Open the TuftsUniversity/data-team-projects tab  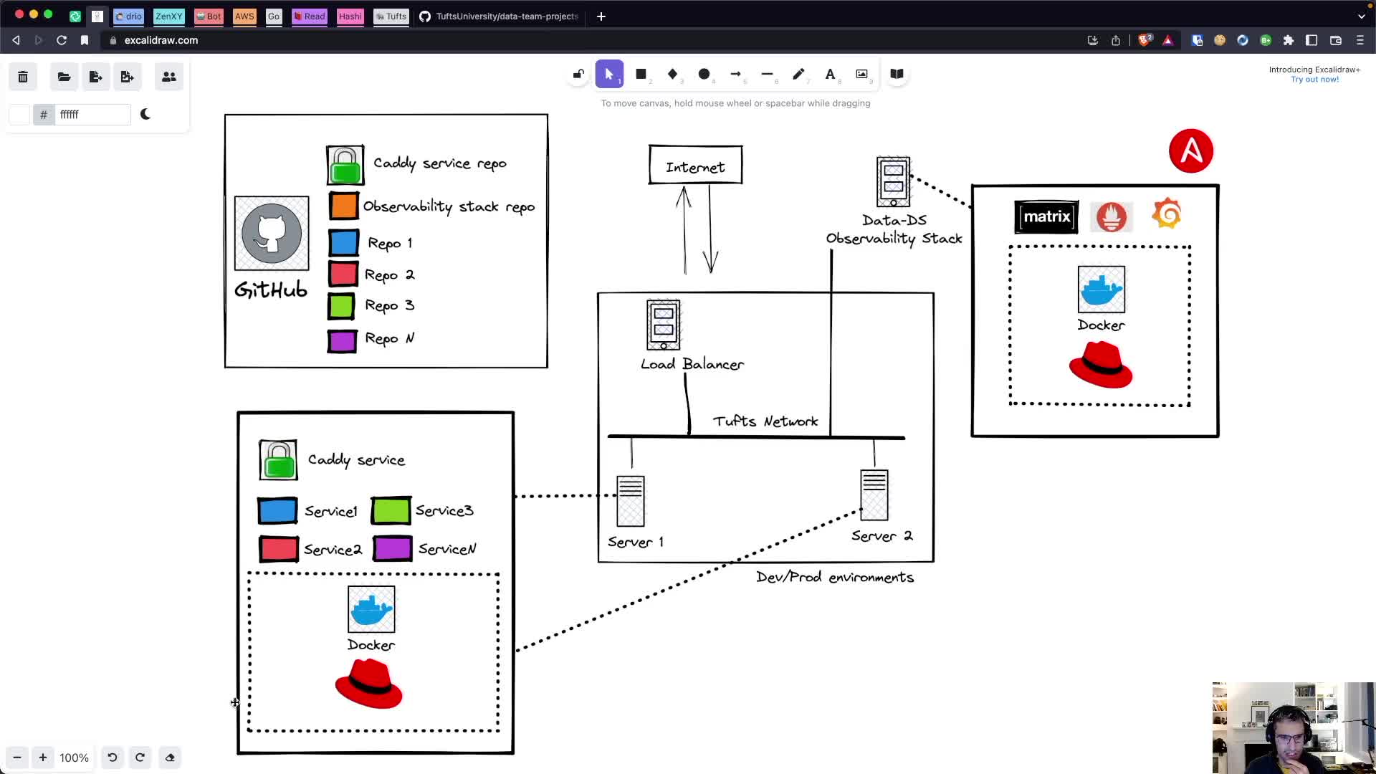(500, 16)
